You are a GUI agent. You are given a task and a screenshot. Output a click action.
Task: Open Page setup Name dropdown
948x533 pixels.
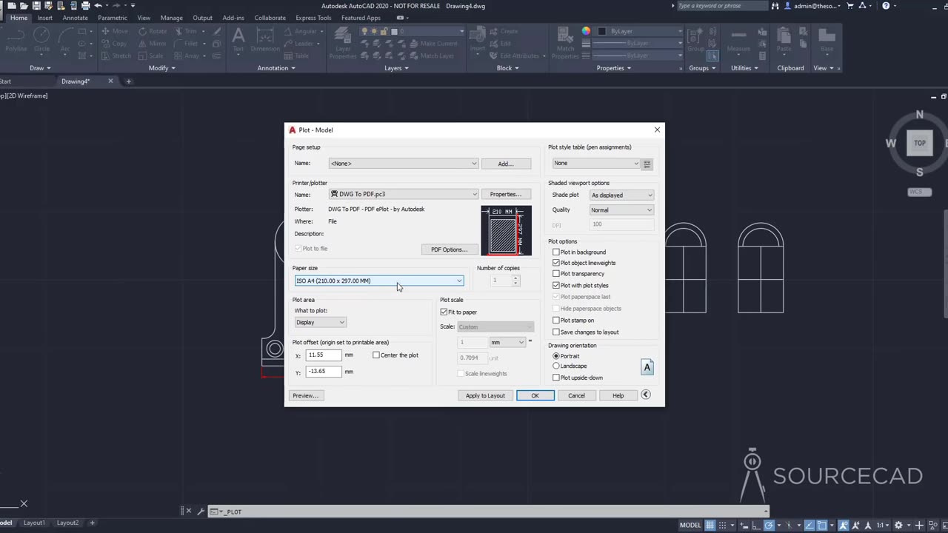click(x=404, y=164)
